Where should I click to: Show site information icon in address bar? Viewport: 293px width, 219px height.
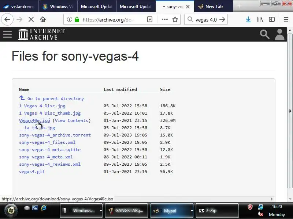pyautogui.click(x=69, y=19)
